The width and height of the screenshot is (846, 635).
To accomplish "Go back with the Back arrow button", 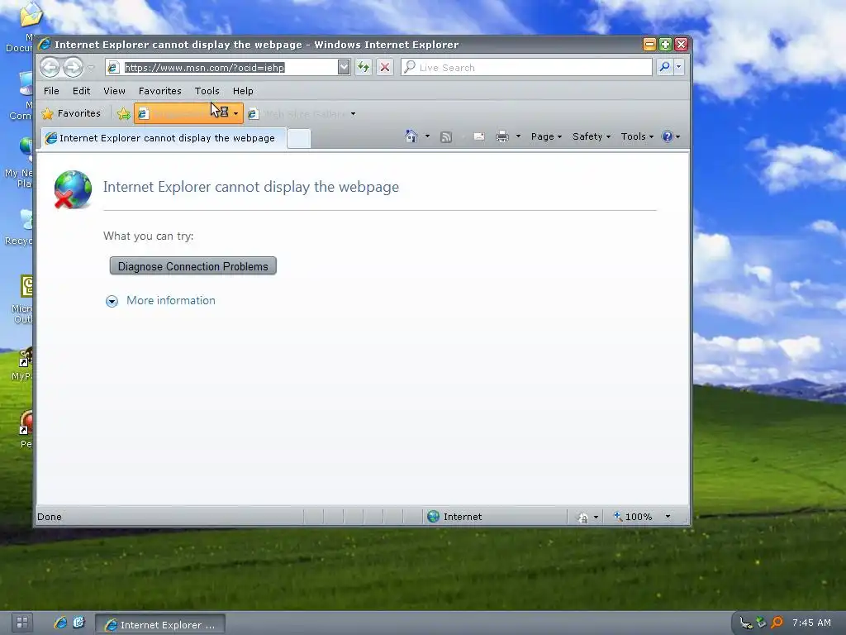I will tap(50, 68).
